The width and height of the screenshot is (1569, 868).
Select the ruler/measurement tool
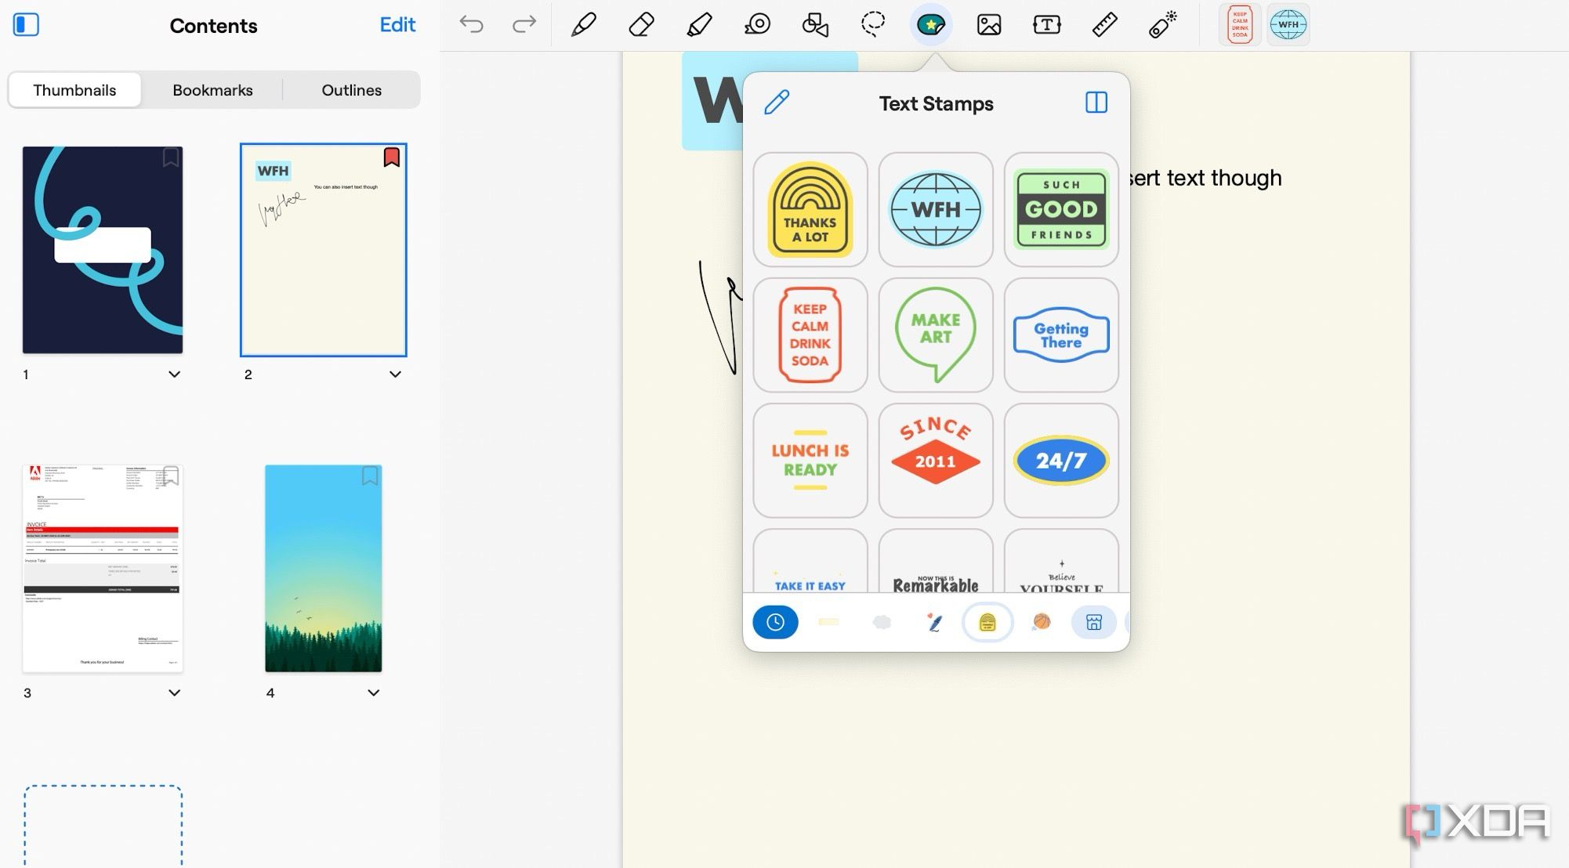click(x=1103, y=24)
